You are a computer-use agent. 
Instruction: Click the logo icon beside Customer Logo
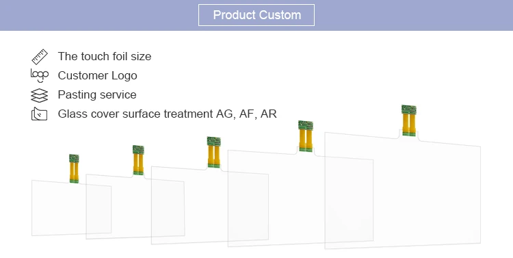[40, 76]
